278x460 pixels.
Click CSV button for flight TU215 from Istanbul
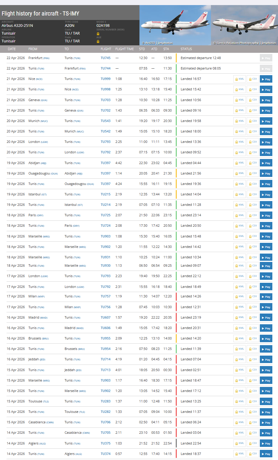(253, 195)
